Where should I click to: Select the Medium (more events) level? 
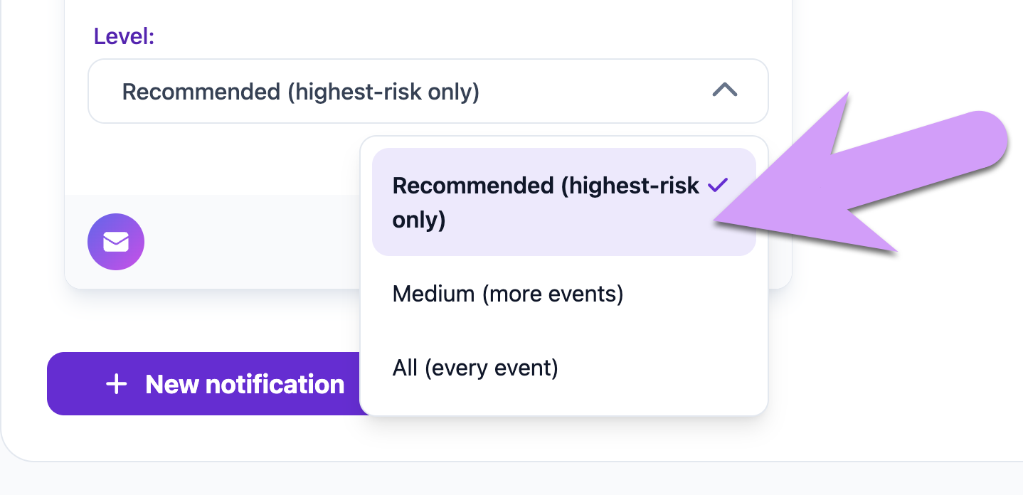click(507, 294)
